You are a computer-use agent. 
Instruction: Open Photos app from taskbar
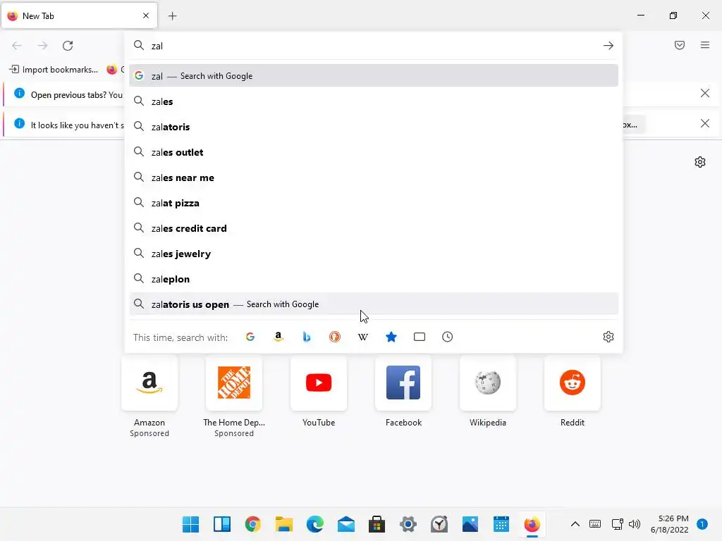[x=470, y=524]
